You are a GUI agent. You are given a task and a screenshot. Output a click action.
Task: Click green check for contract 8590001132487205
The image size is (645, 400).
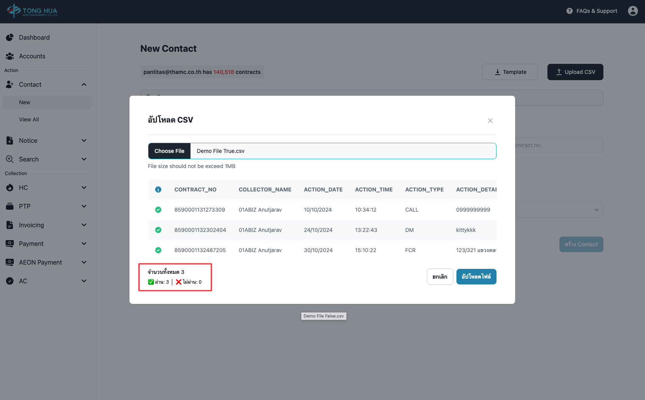(158, 250)
